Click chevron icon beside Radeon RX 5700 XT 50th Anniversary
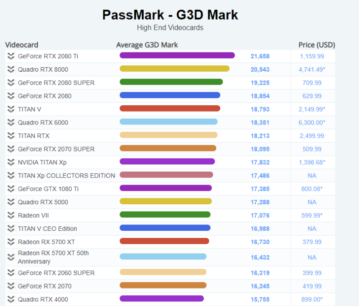Screen dimensions: 359x306 coord(11,257)
